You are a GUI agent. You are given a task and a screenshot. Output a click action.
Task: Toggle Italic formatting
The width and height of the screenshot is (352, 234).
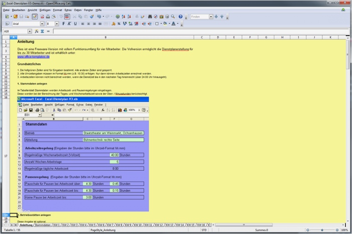68,24
